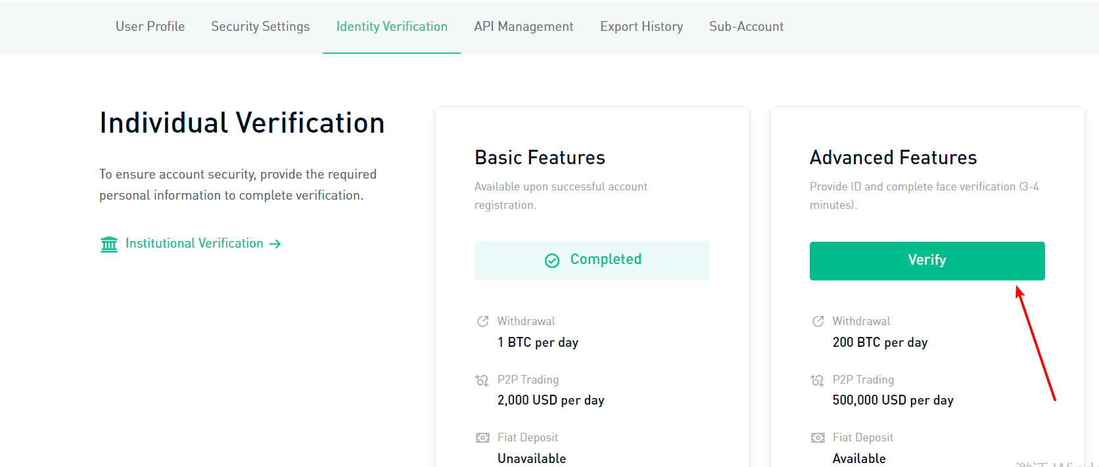
Task: Select the Identity Verification tab
Action: 392,26
